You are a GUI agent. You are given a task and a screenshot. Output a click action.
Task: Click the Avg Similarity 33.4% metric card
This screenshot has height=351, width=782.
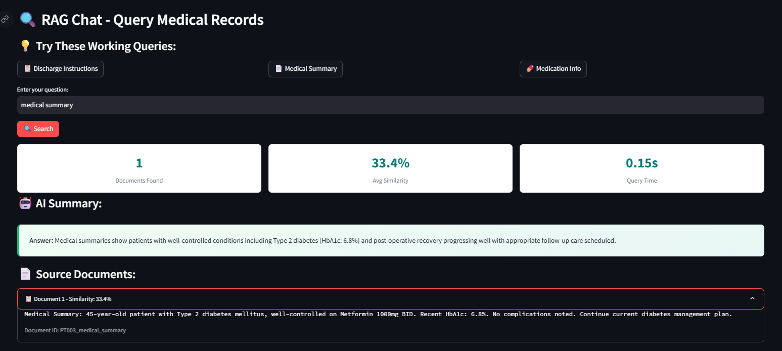point(390,168)
